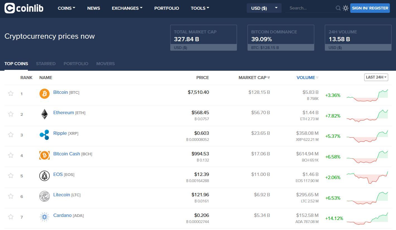The height and width of the screenshot is (230, 396).
Task: Click Ethereum price $568.45
Action: coord(200,112)
